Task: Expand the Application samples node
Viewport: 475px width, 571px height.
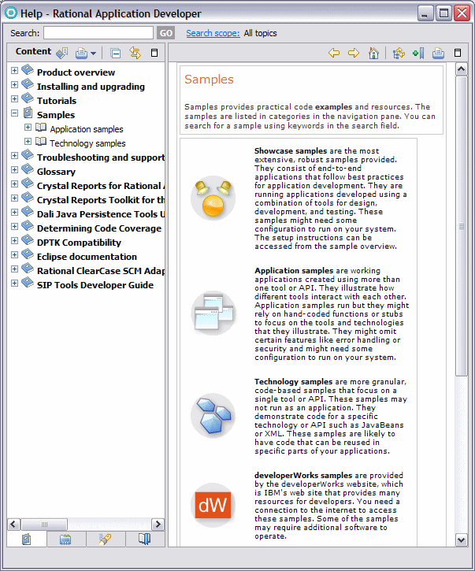Action: pos(28,127)
